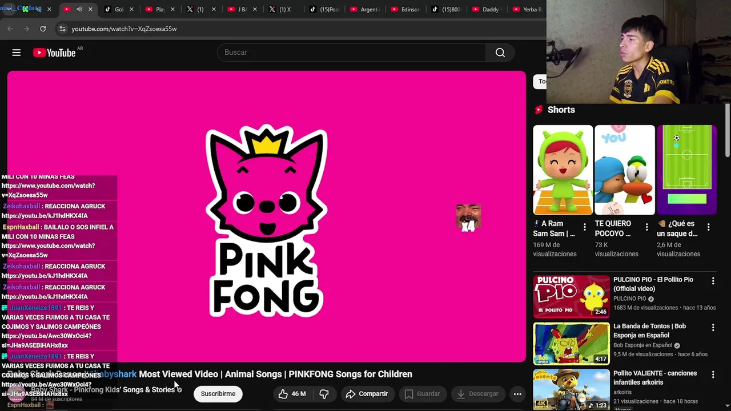Viewport: 731px width, 411px height.
Task: Switch to the TikTok '(15)Pod' tab
Action: coord(324,9)
